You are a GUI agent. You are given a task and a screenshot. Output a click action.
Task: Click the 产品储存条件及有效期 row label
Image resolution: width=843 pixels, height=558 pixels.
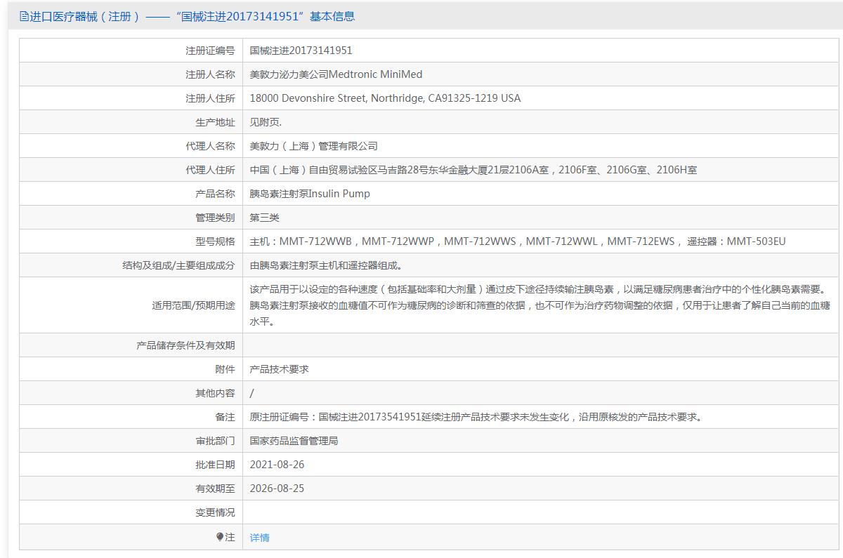[185, 345]
